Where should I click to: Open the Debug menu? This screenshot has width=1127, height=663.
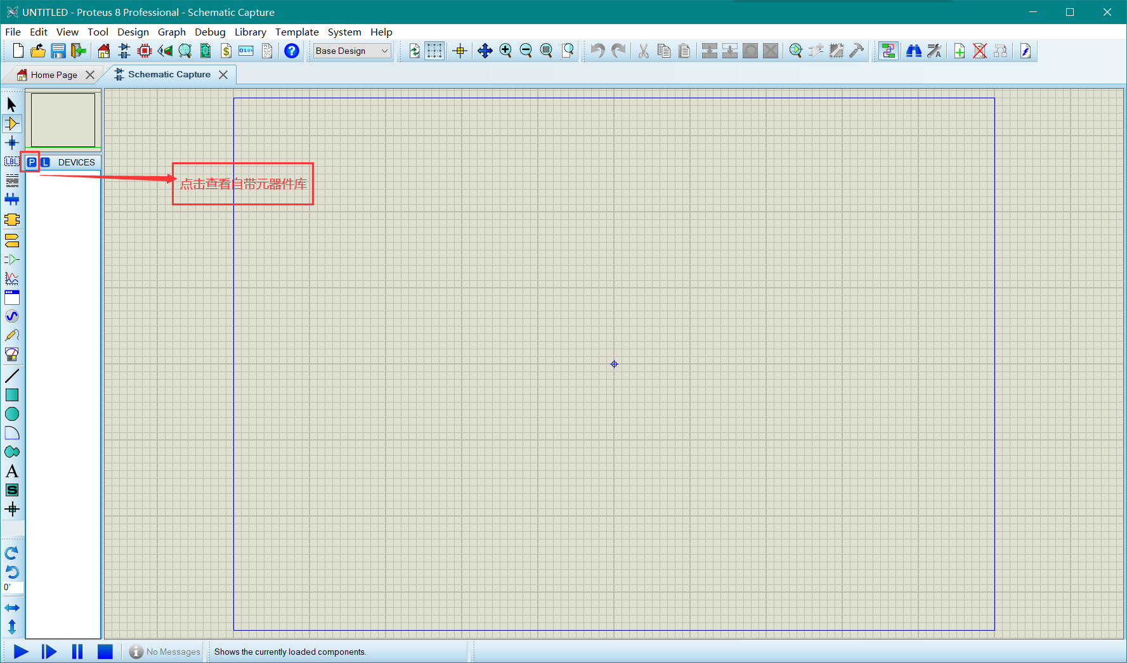pos(210,32)
